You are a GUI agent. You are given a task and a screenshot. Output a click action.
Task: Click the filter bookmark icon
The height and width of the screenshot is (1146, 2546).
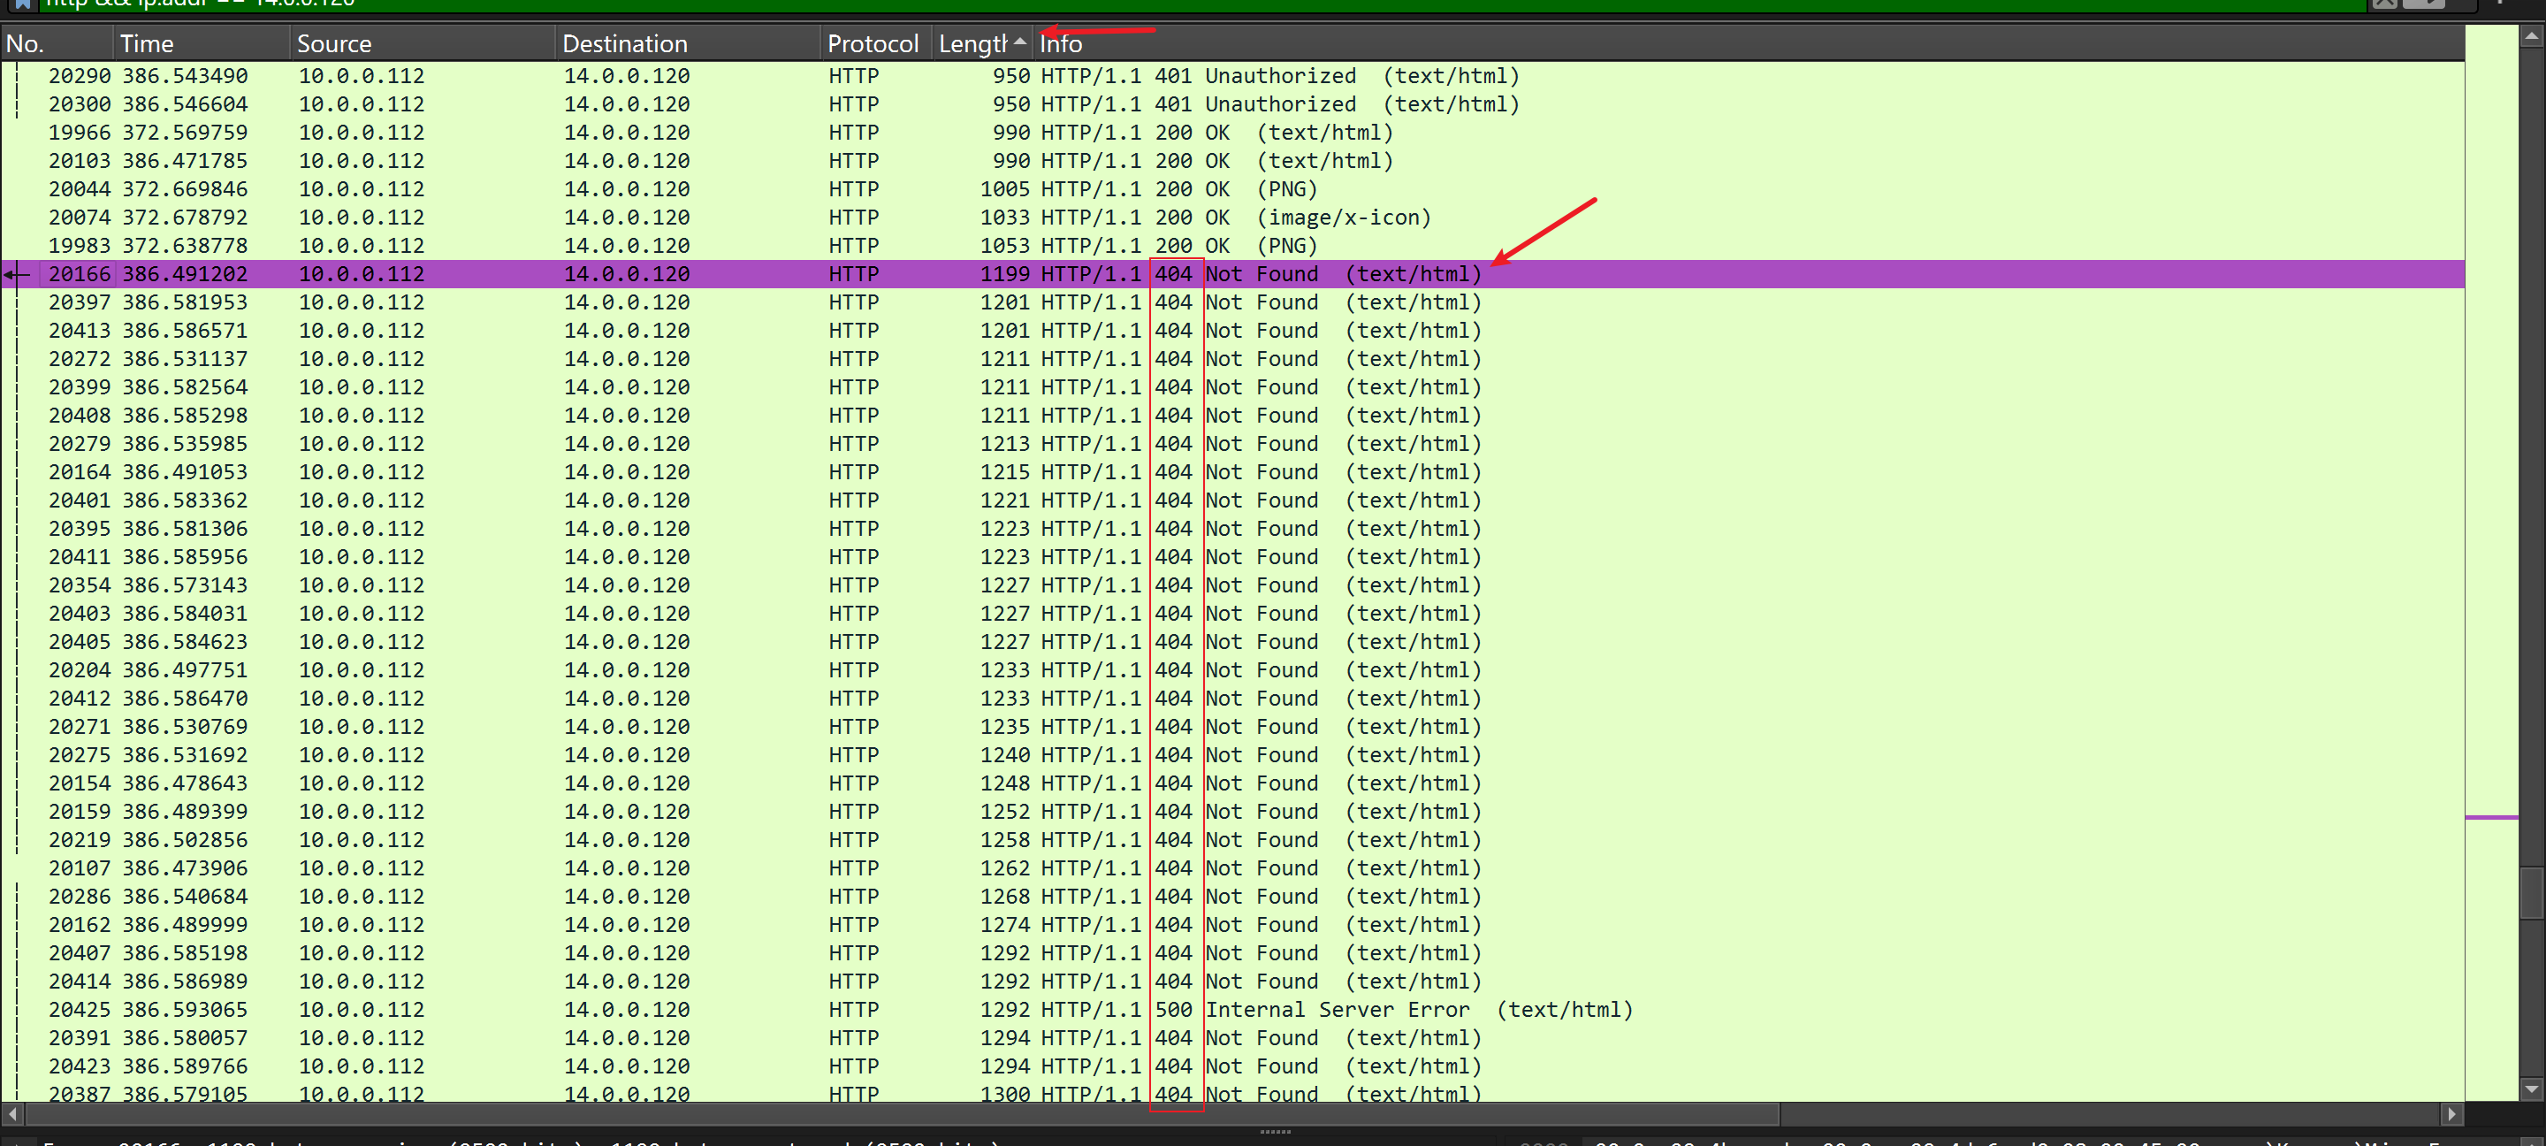tap(22, 4)
